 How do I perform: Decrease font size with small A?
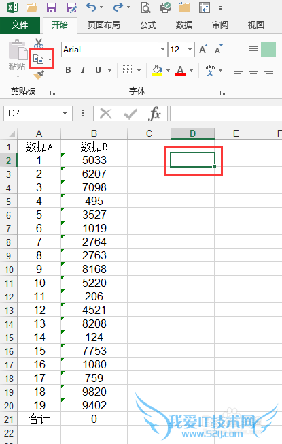(x=218, y=49)
